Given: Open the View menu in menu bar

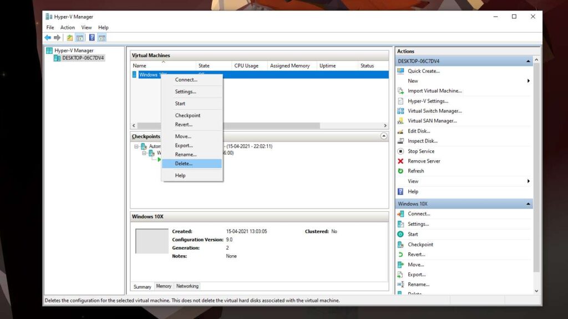Looking at the screenshot, I should 86,28.
